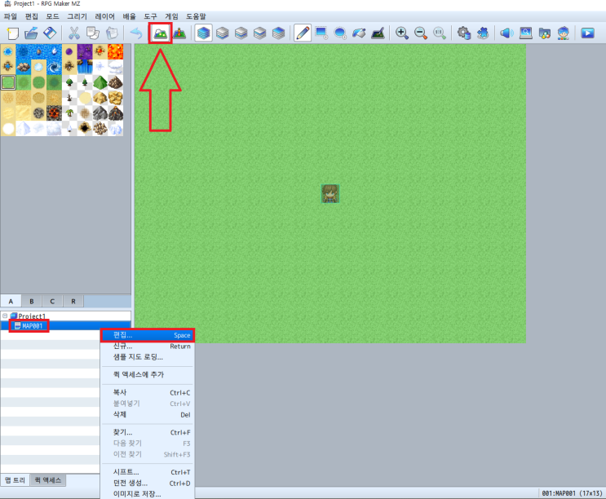Image resolution: width=606 pixels, height=499 pixels.
Task: Switch to tileset tab A
Action: 11,301
